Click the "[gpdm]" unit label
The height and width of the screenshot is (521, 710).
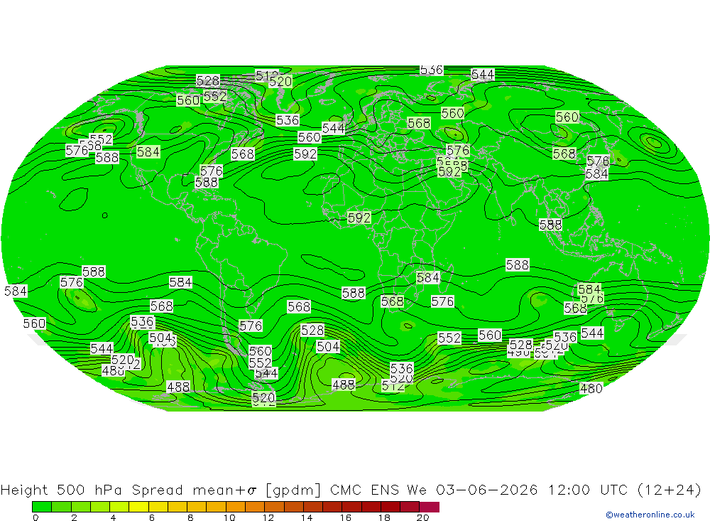click(293, 490)
